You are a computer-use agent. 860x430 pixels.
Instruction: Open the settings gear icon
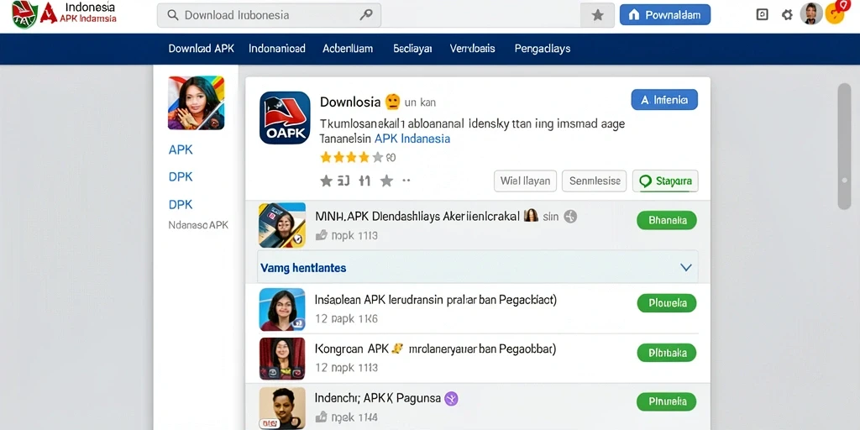(787, 15)
